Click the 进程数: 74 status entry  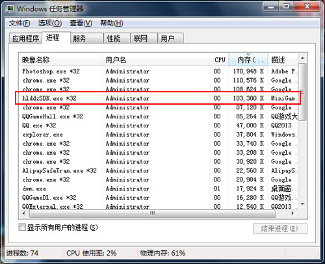tap(22, 253)
